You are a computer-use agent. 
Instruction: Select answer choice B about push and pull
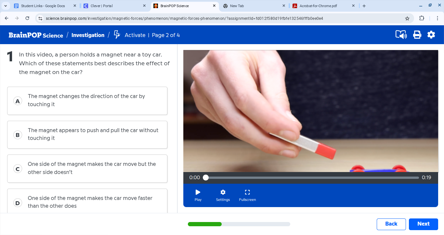pyautogui.click(x=87, y=134)
